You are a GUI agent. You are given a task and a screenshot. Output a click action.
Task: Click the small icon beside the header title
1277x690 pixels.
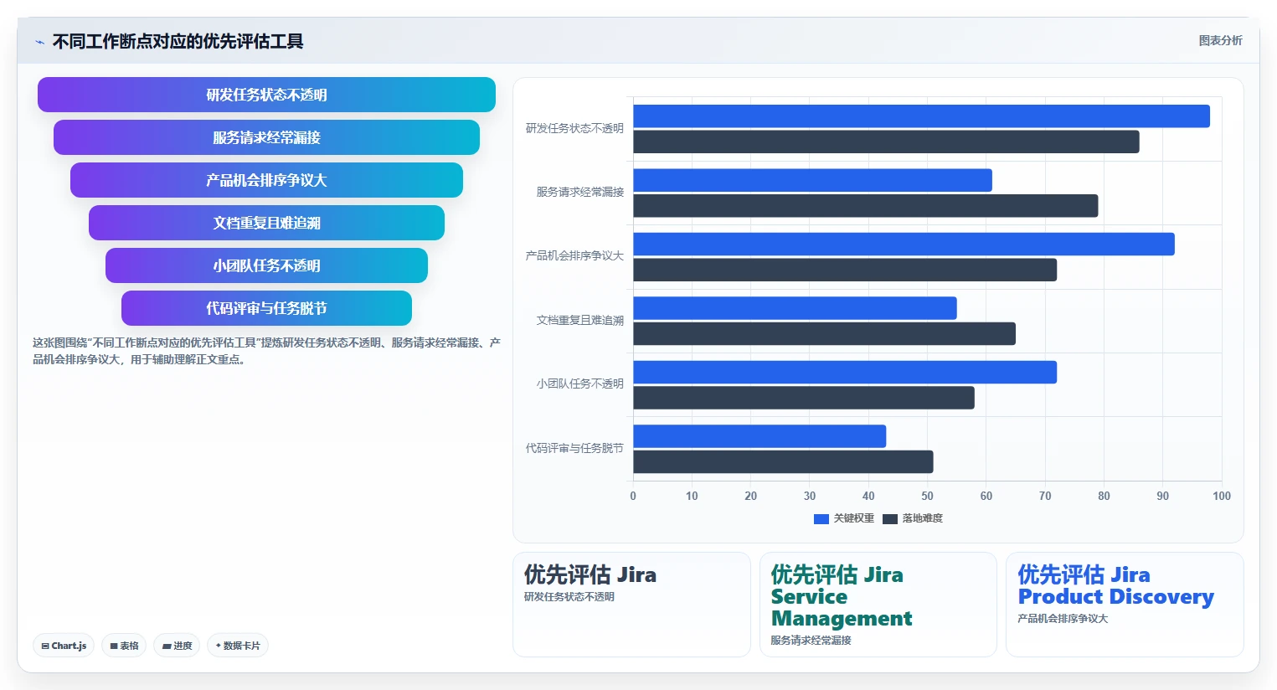(39, 42)
